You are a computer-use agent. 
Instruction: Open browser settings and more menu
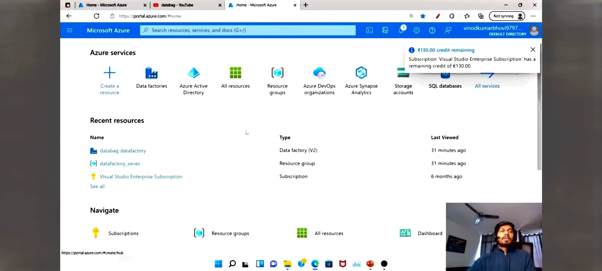point(533,16)
